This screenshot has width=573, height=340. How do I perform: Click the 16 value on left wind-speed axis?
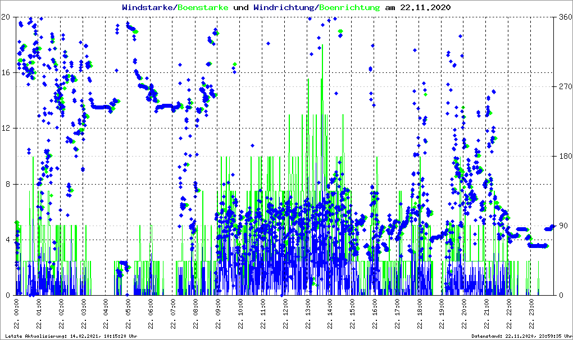coord(7,73)
